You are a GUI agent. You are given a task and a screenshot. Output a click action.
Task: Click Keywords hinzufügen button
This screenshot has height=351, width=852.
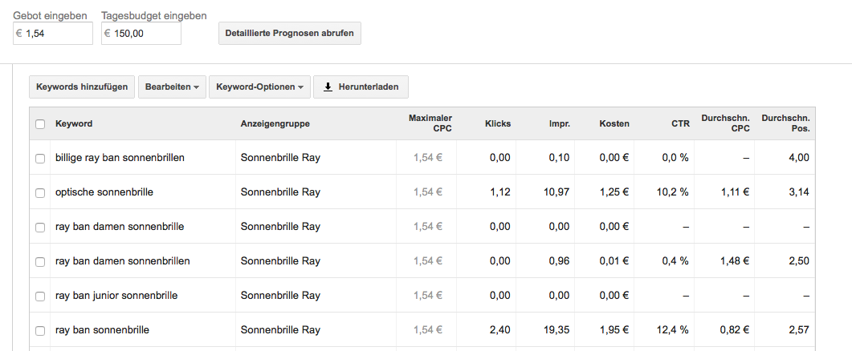pos(82,87)
